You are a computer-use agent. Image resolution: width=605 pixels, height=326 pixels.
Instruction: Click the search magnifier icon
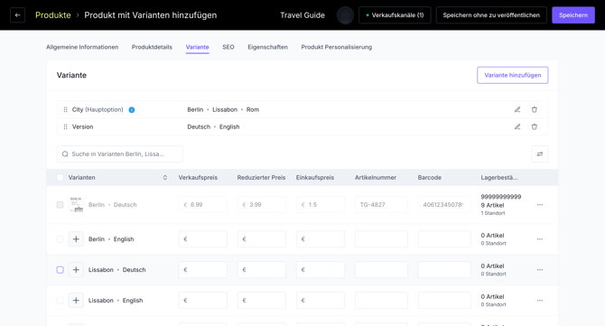click(x=65, y=154)
